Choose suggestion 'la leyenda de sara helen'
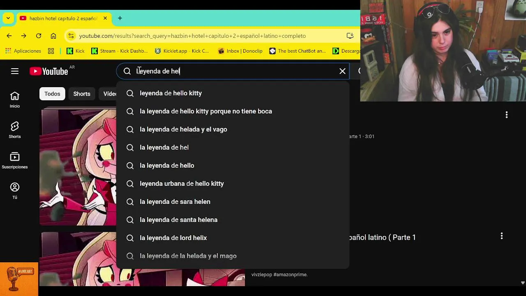Screen dimensions: 526x296 (233, 202)
